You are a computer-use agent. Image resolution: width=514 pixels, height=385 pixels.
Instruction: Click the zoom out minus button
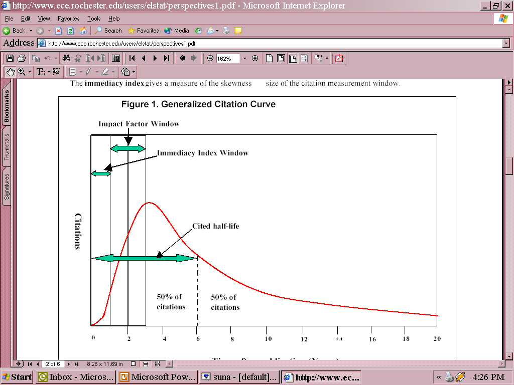tap(211, 58)
